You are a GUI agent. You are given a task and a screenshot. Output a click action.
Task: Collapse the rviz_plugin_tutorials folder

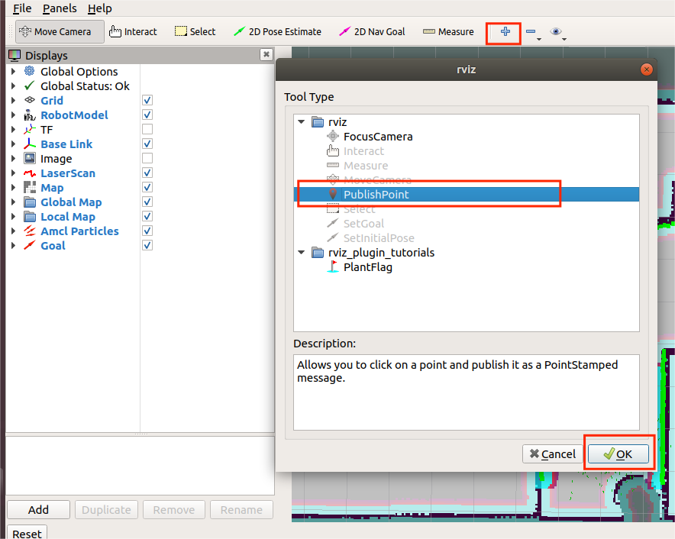[302, 253]
